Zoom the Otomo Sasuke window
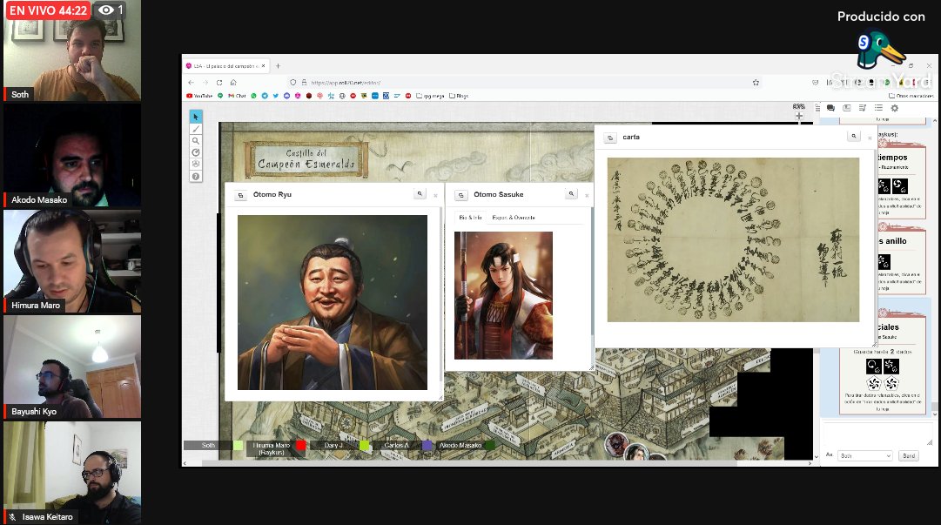The width and height of the screenshot is (941, 525). (571, 194)
